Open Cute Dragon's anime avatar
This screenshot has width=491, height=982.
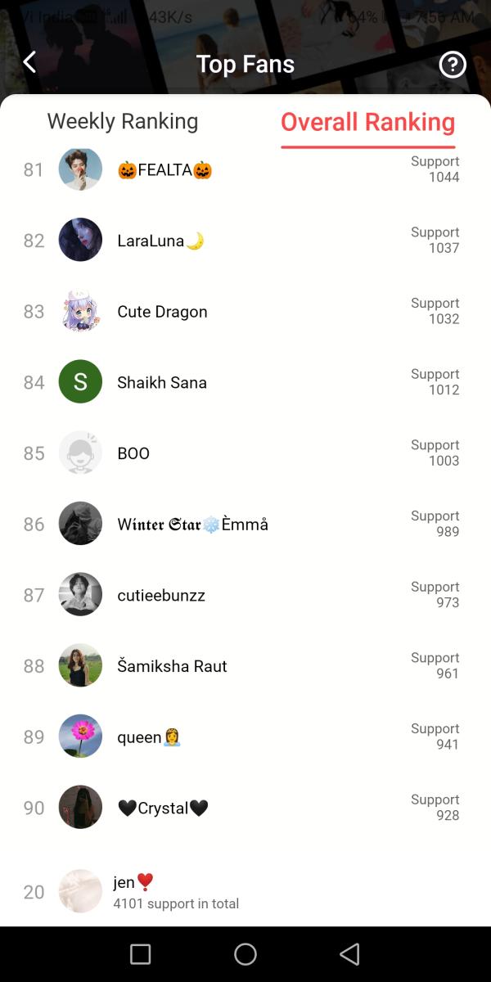tap(80, 311)
